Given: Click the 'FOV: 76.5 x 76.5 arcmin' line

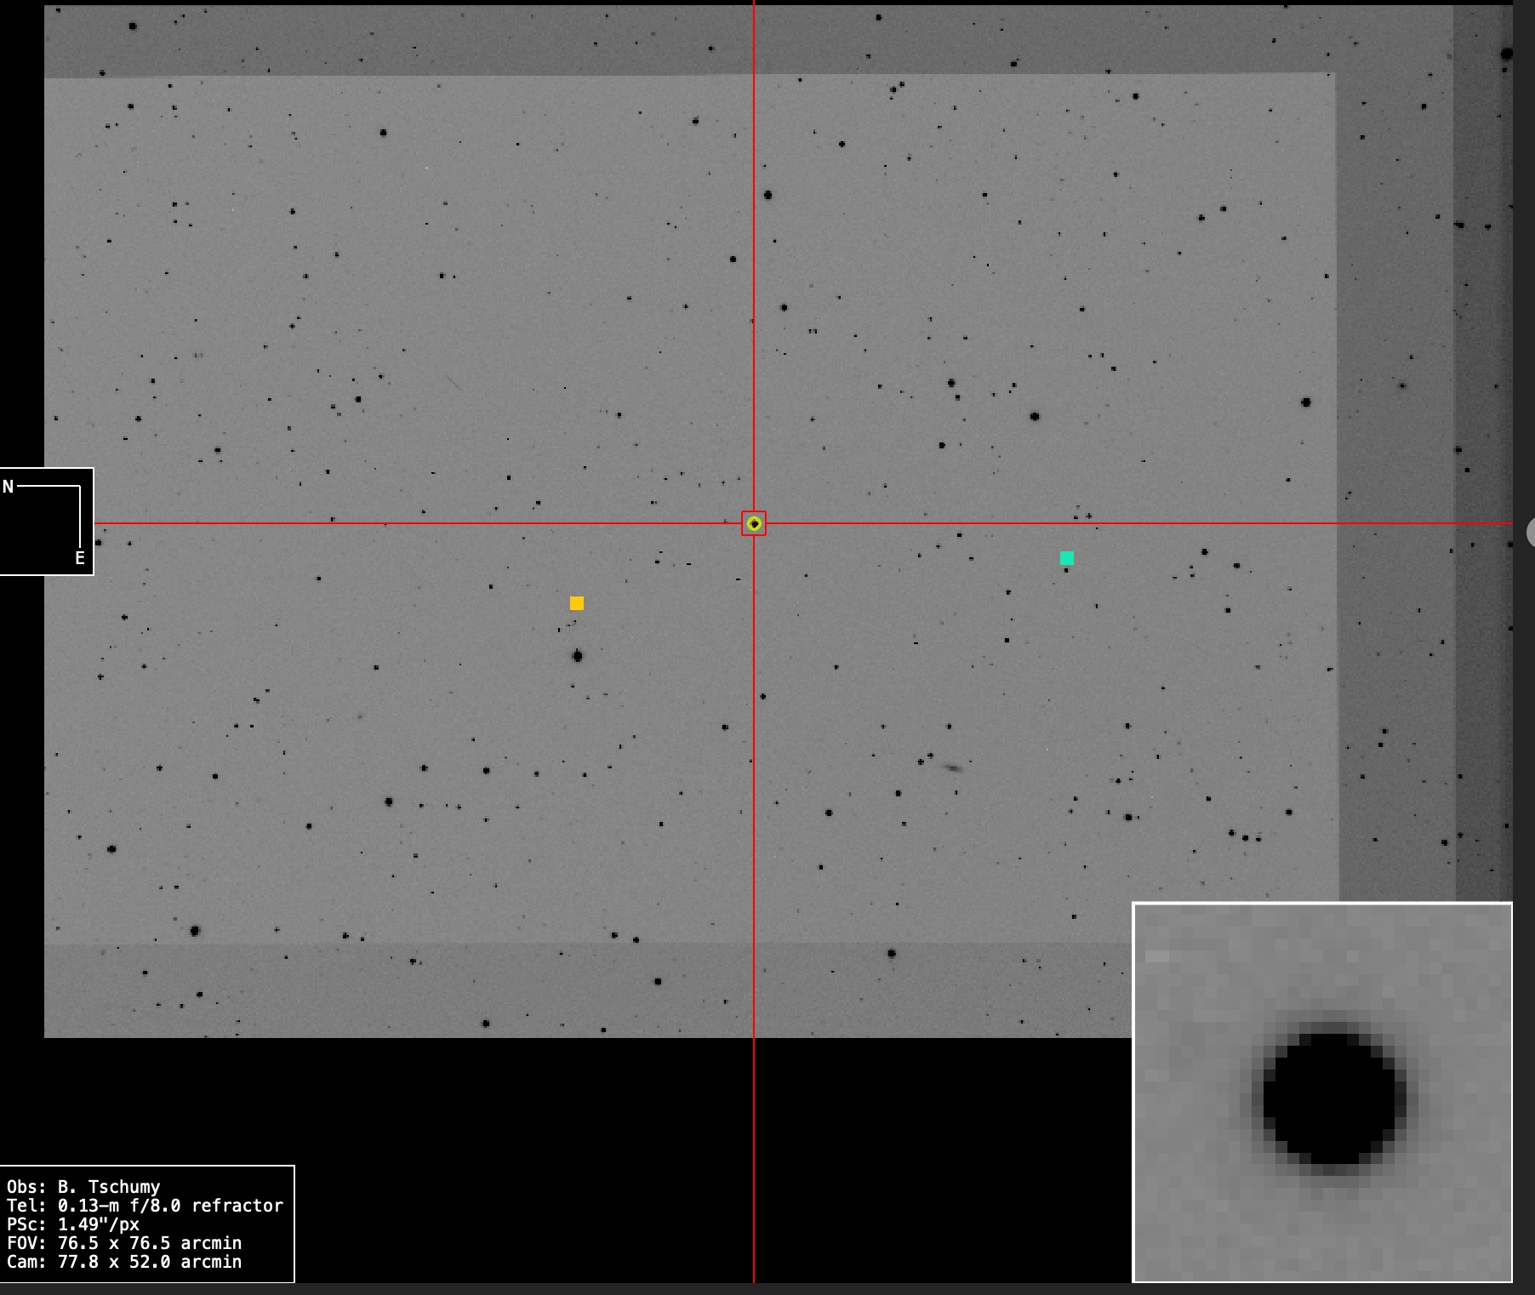Looking at the screenshot, I should [124, 1243].
